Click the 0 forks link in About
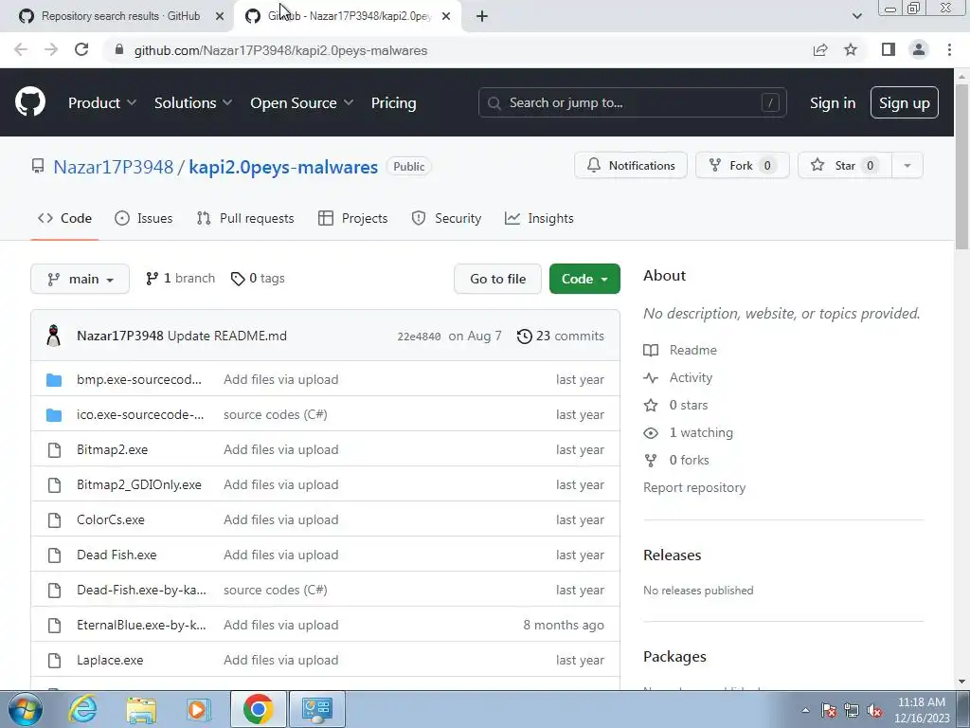970x728 pixels. click(690, 460)
